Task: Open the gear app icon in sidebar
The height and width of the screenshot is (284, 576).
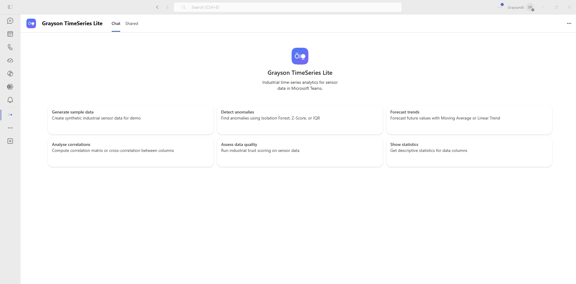Action: 10,87
